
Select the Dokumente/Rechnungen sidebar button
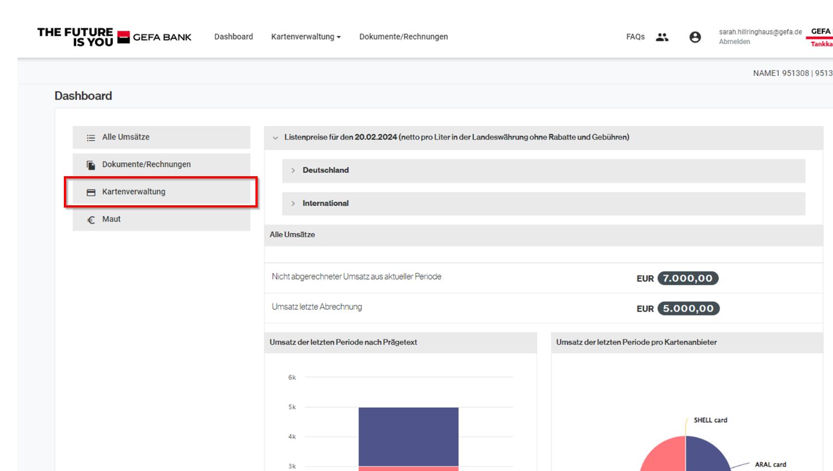pos(161,164)
